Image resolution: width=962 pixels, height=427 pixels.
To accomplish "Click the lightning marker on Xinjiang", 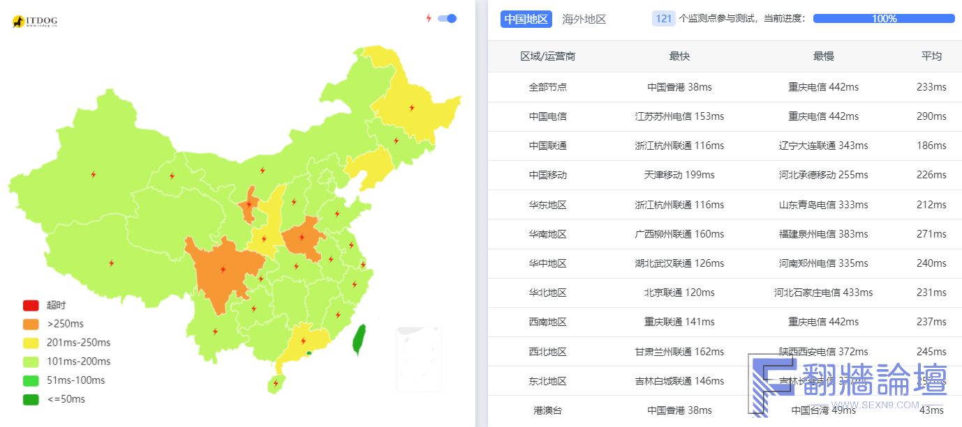I will tap(94, 174).
